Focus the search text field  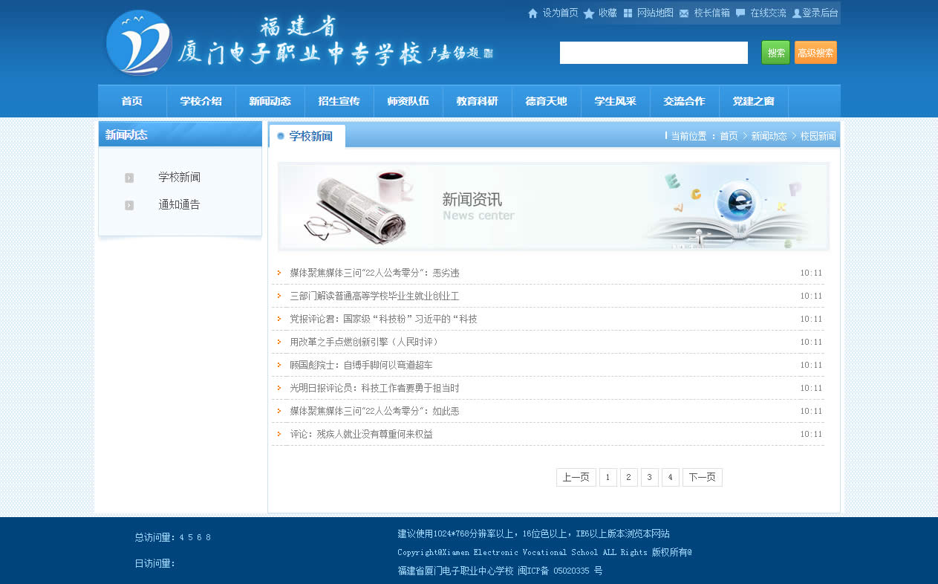[654, 53]
